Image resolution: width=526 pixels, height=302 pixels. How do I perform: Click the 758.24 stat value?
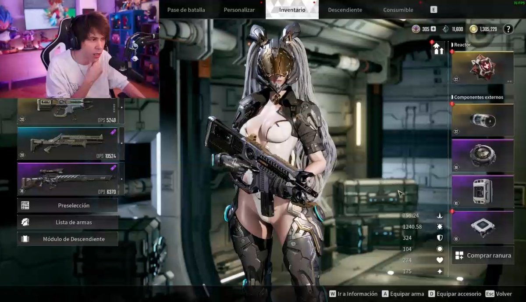pos(411,216)
